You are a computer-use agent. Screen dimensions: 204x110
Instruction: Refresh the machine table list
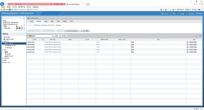coord(200,36)
